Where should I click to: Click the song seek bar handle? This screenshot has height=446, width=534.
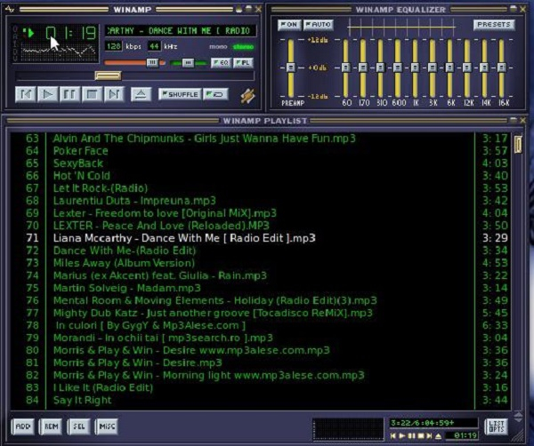[109, 76]
